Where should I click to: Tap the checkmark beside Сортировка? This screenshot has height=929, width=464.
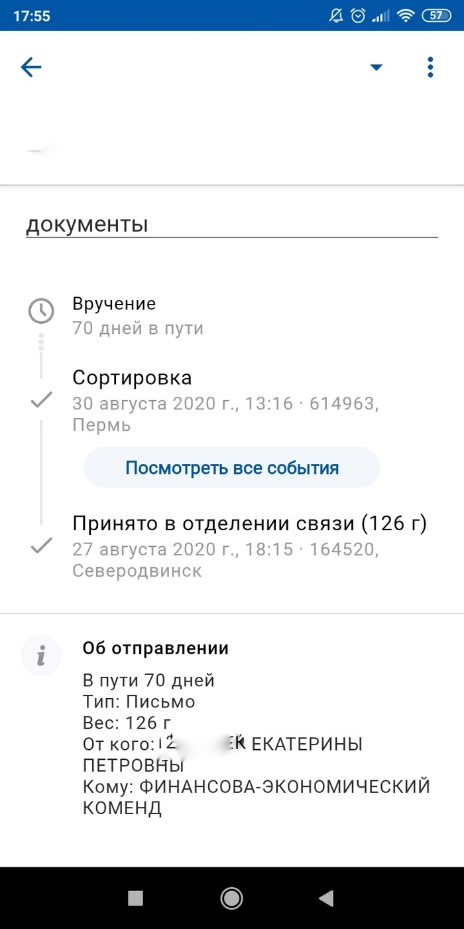(42, 400)
